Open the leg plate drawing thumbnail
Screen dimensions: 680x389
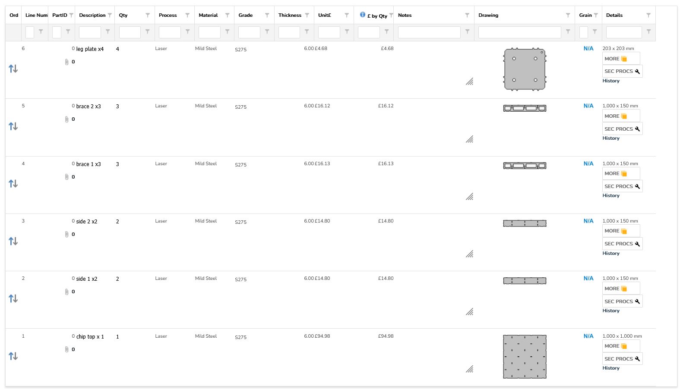[525, 69]
